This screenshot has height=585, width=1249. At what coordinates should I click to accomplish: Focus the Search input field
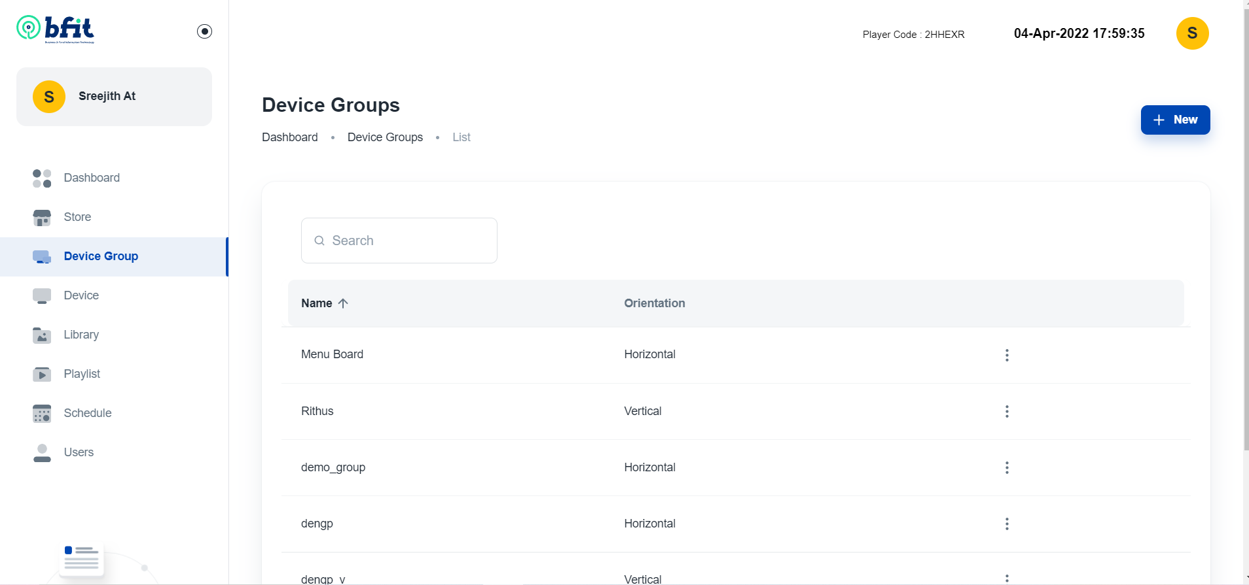click(399, 241)
